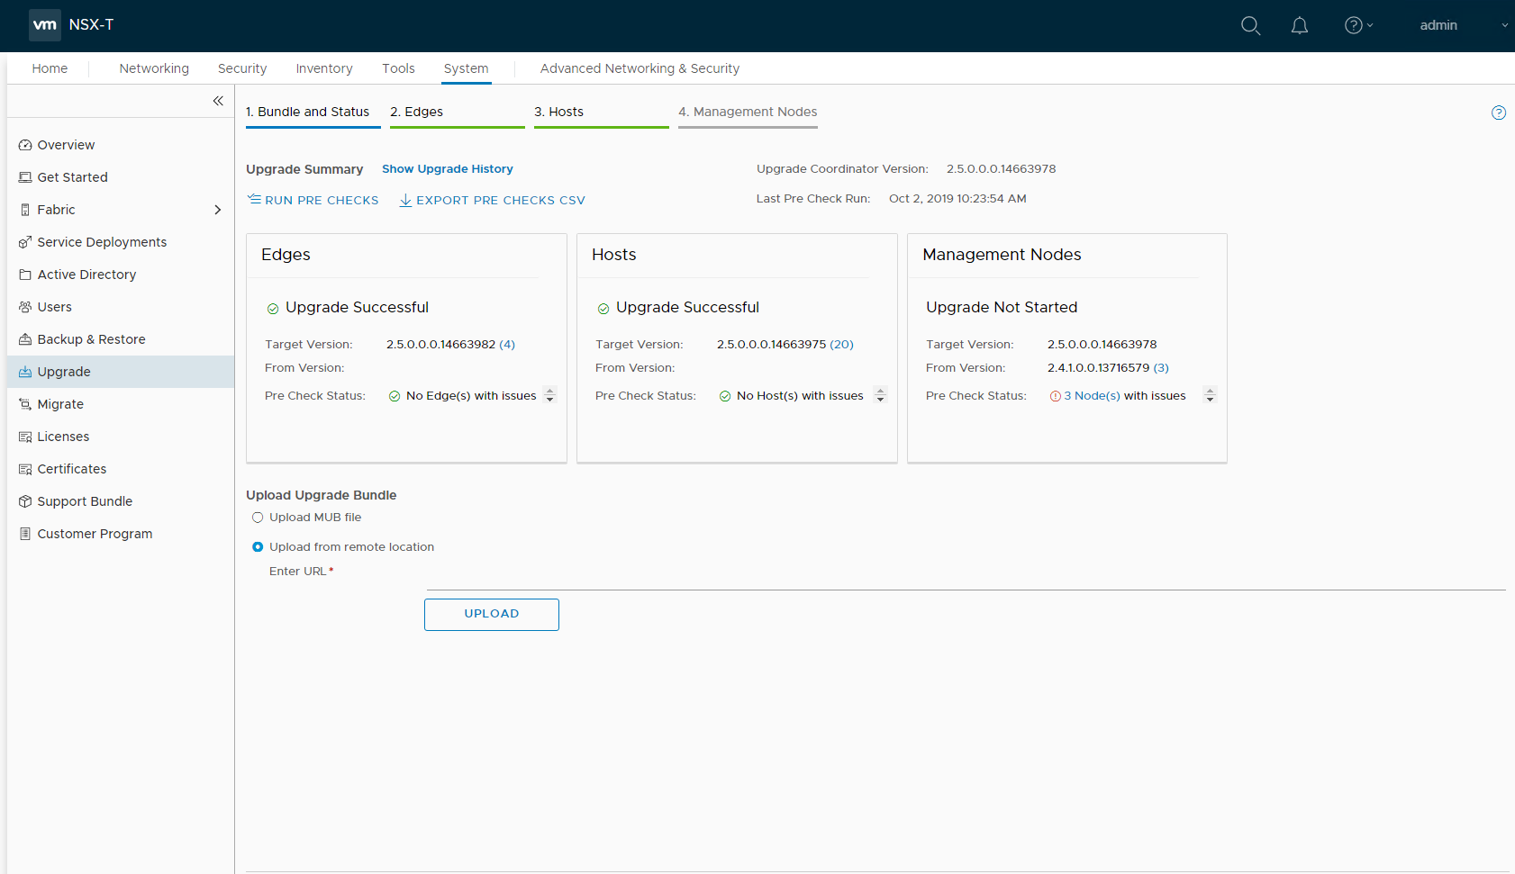Click the Service Deployments sidebar icon
1515x874 pixels.
(x=25, y=242)
